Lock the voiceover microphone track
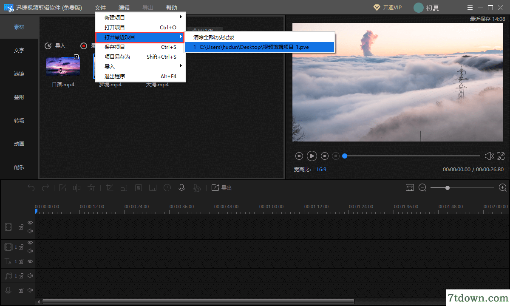 click(x=21, y=291)
